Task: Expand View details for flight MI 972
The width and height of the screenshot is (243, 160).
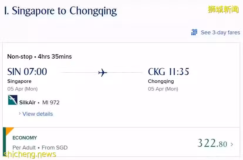Action: (x=38, y=114)
